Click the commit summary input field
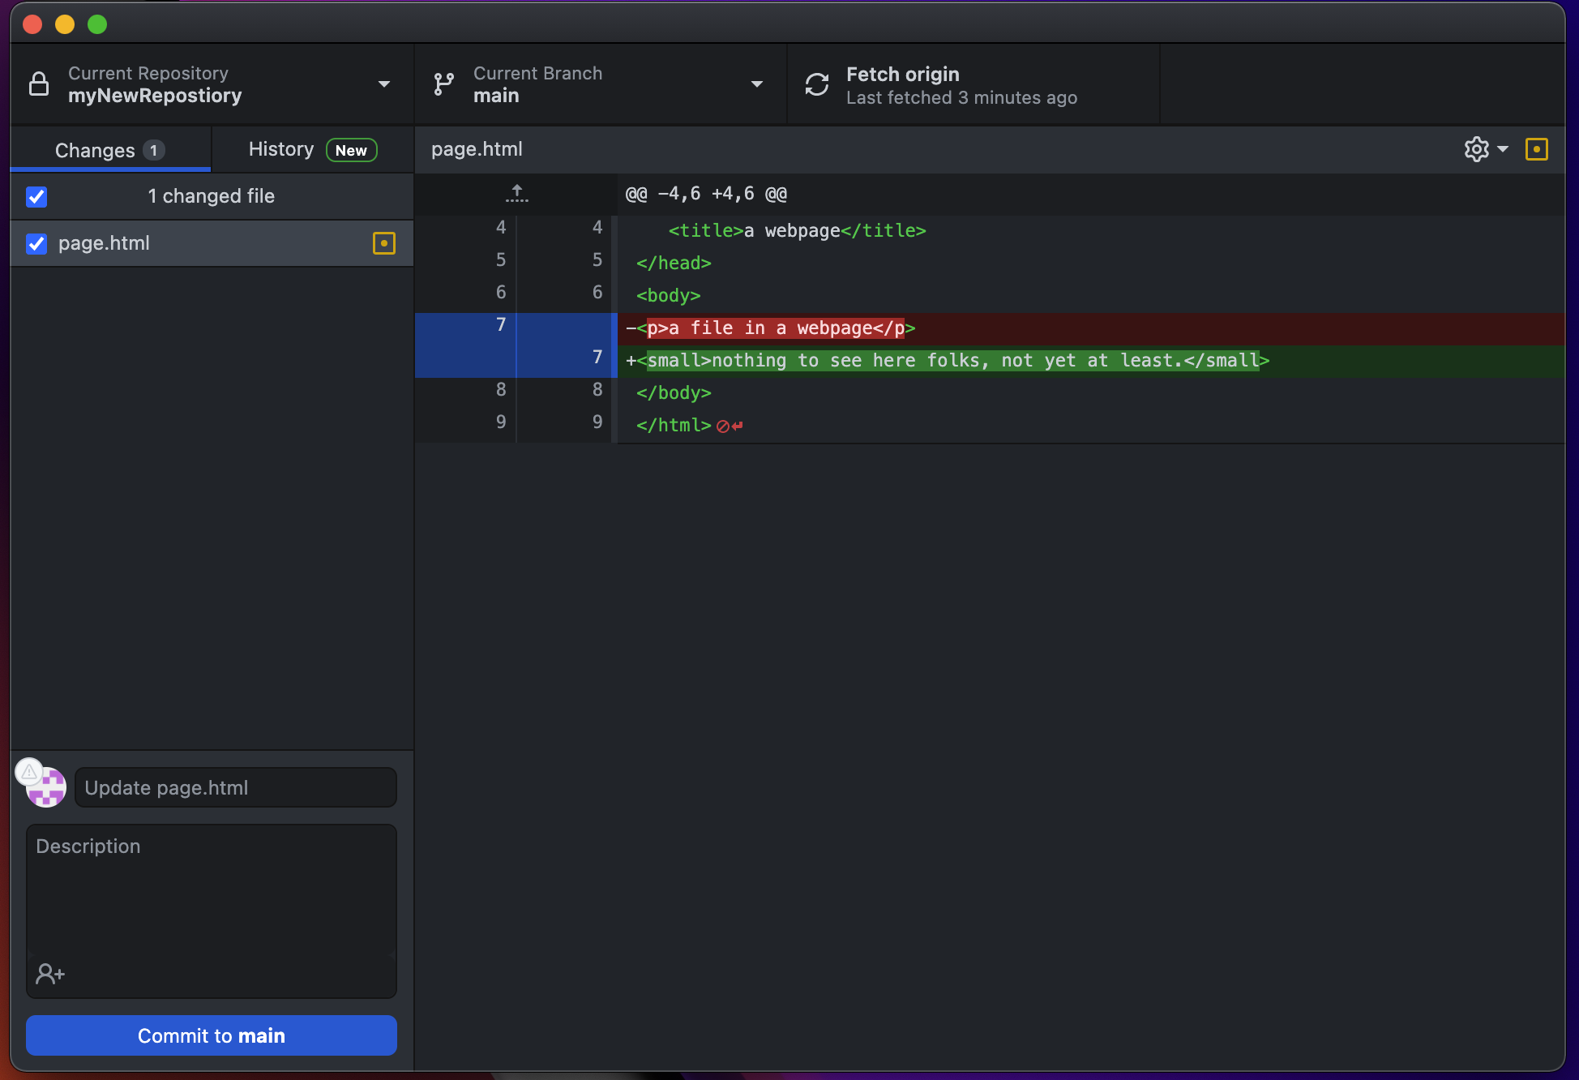The height and width of the screenshot is (1080, 1579). pyautogui.click(x=236, y=787)
